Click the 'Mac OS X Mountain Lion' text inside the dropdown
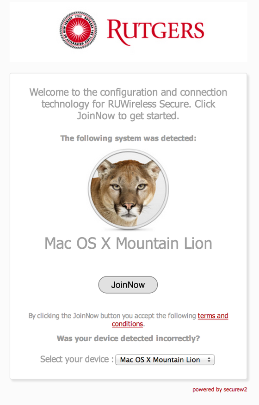The image size is (259, 405). [160, 360]
